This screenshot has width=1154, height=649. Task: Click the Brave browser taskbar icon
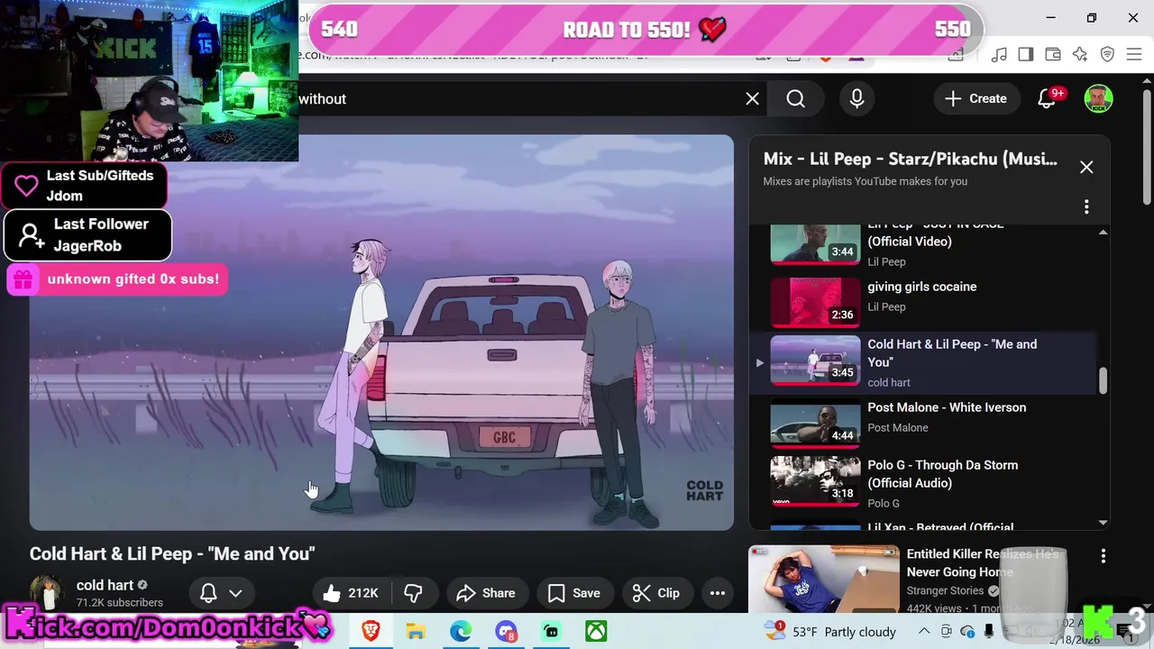point(371,631)
